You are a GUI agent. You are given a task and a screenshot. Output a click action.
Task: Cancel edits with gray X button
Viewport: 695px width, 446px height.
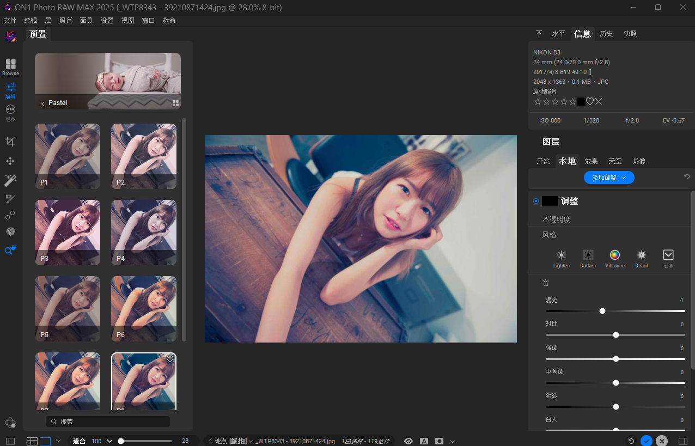(x=662, y=441)
